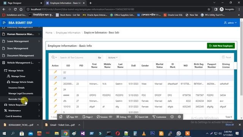
Task: Toggle the hamburger navigation menu icon
Action: 4,23
